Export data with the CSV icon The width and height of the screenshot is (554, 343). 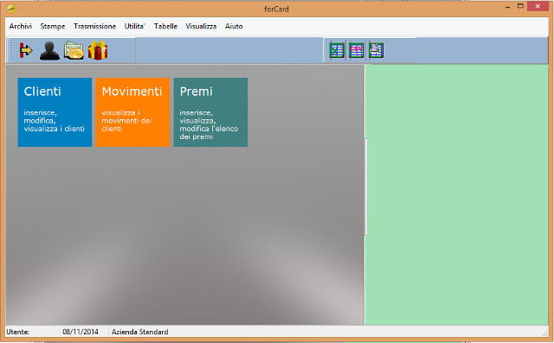click(356, 50)
